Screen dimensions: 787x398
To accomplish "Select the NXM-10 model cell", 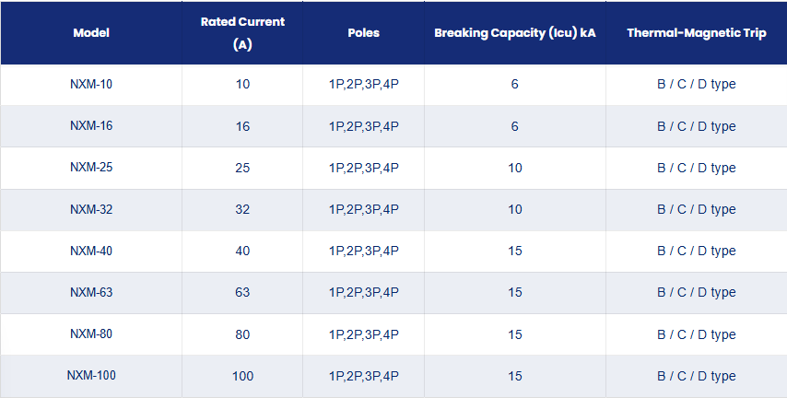I will coord(91,85).
